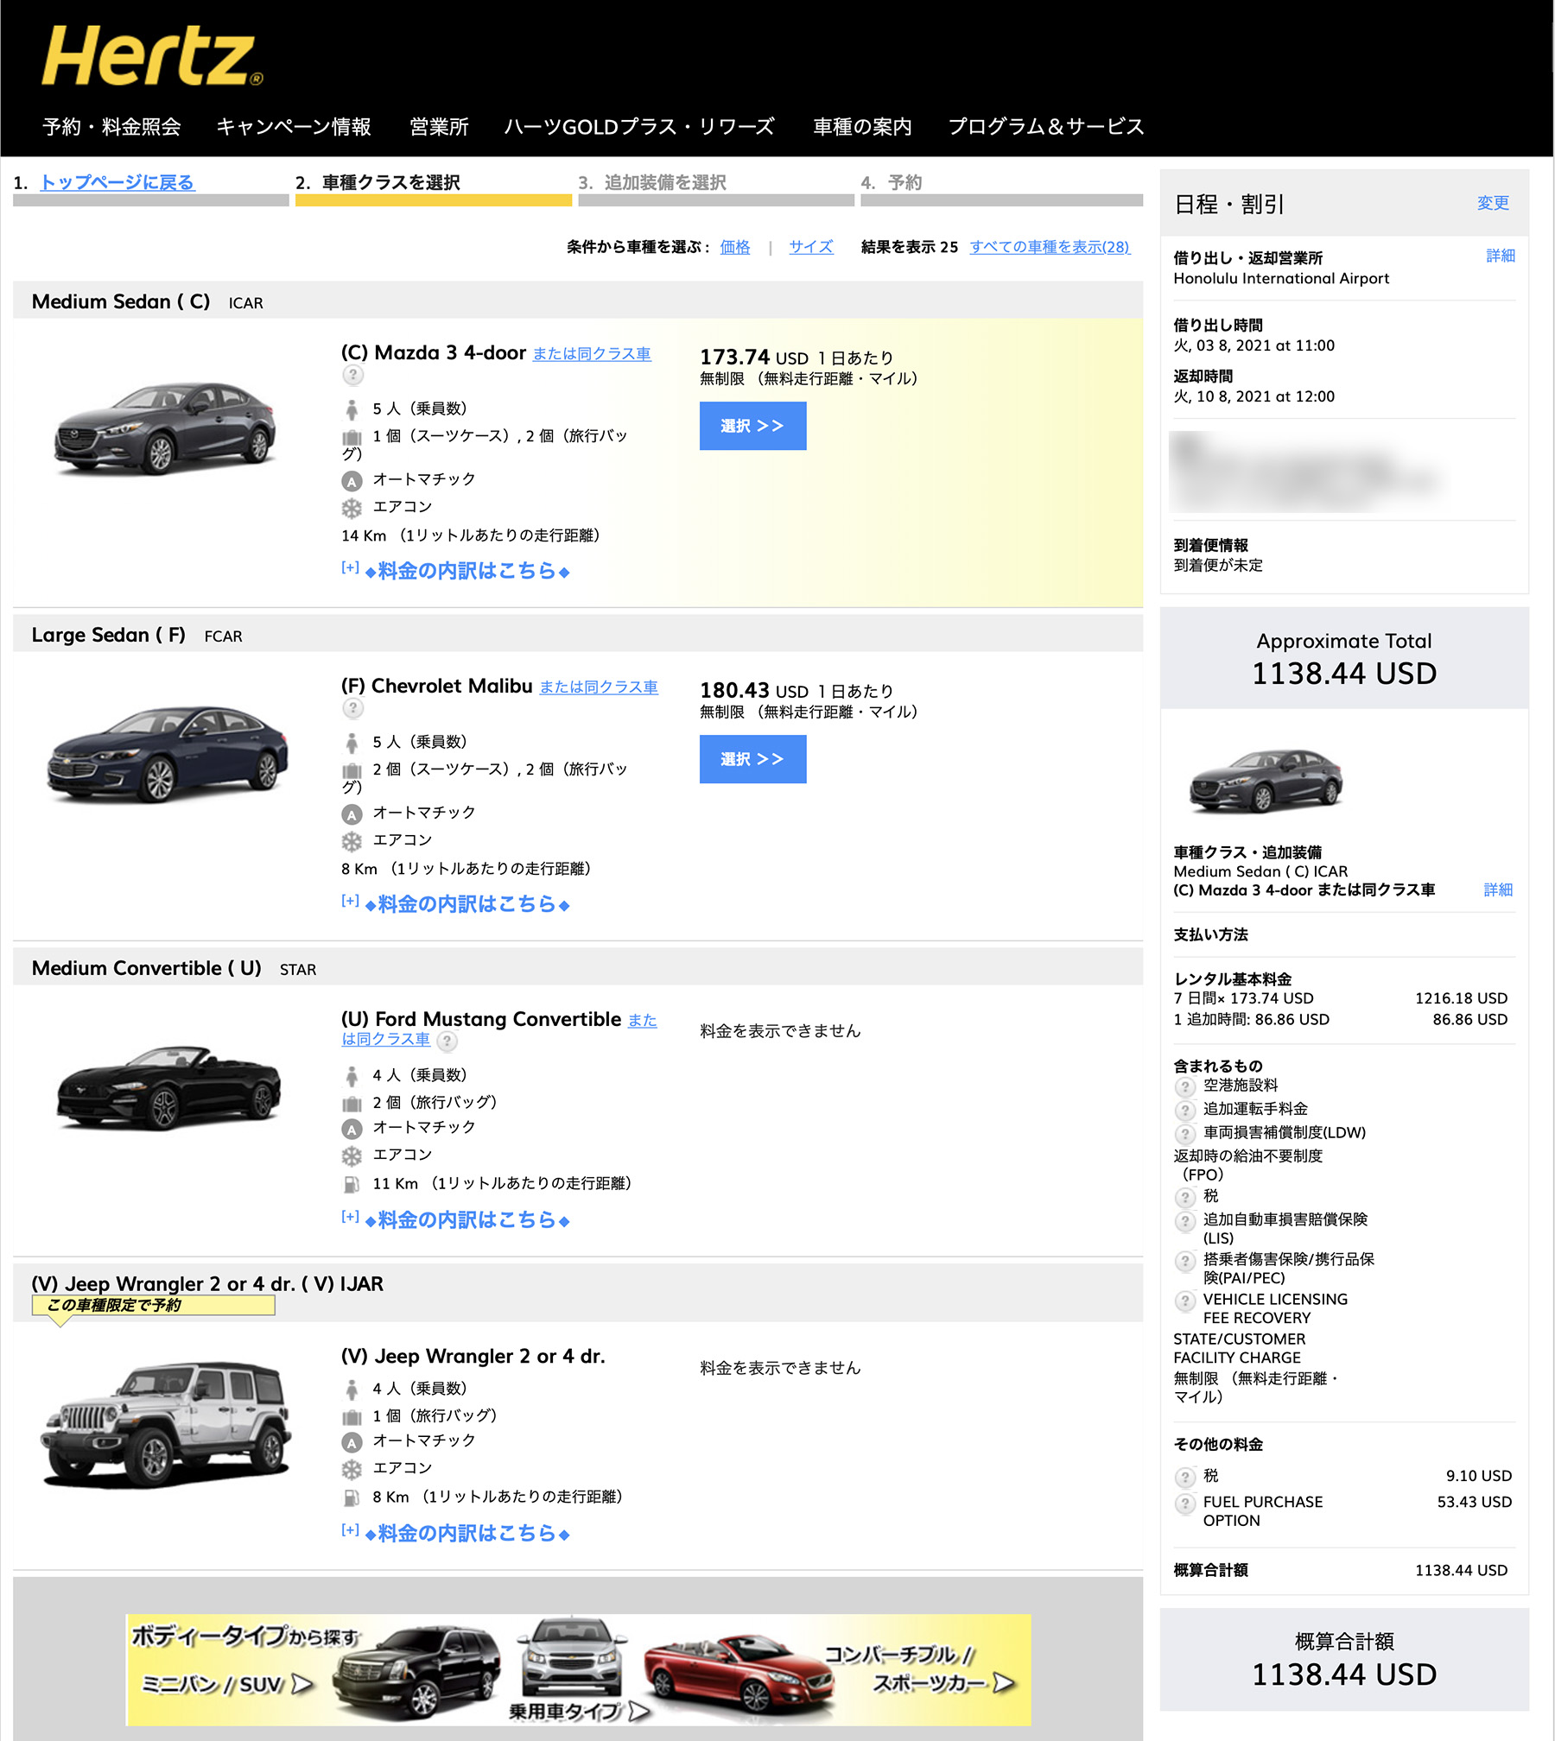
Task: Open 予約・料金照会 menu
Action: pos(111,127)
